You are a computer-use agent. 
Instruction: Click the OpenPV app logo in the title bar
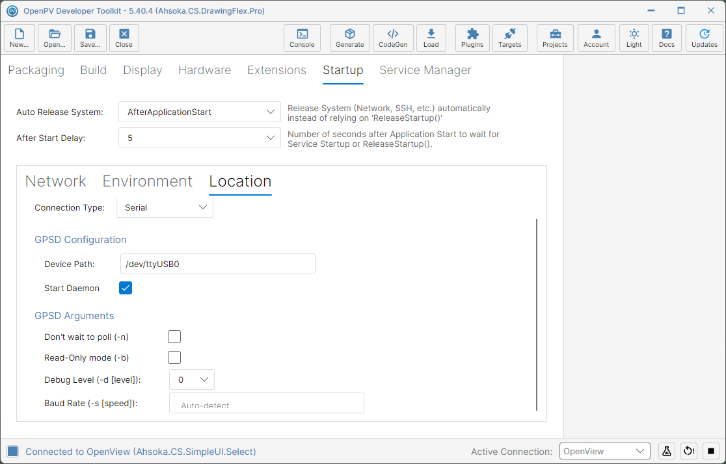point(12,10)
